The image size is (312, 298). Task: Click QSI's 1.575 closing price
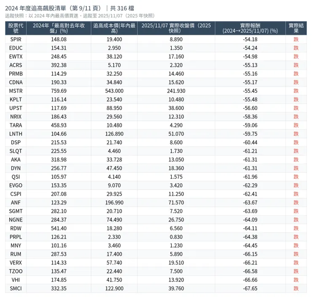(176, 177)
